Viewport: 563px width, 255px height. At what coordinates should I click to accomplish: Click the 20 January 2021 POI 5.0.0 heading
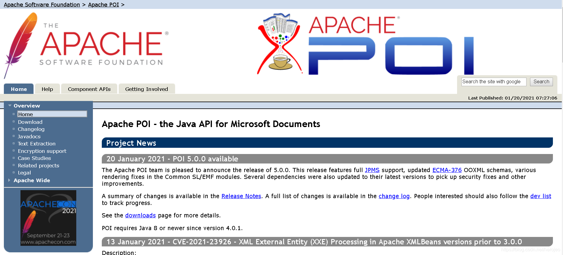327,159
